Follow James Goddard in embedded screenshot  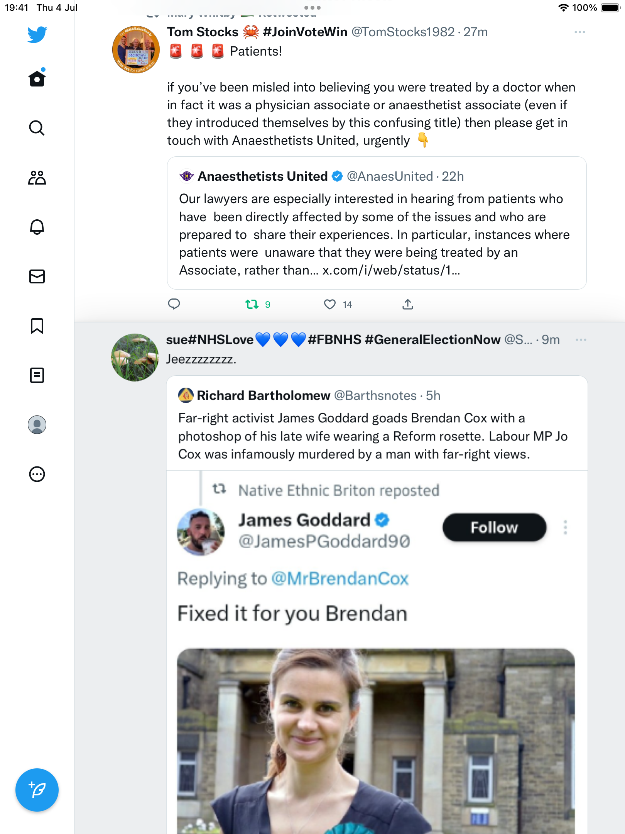coord(494,527)
